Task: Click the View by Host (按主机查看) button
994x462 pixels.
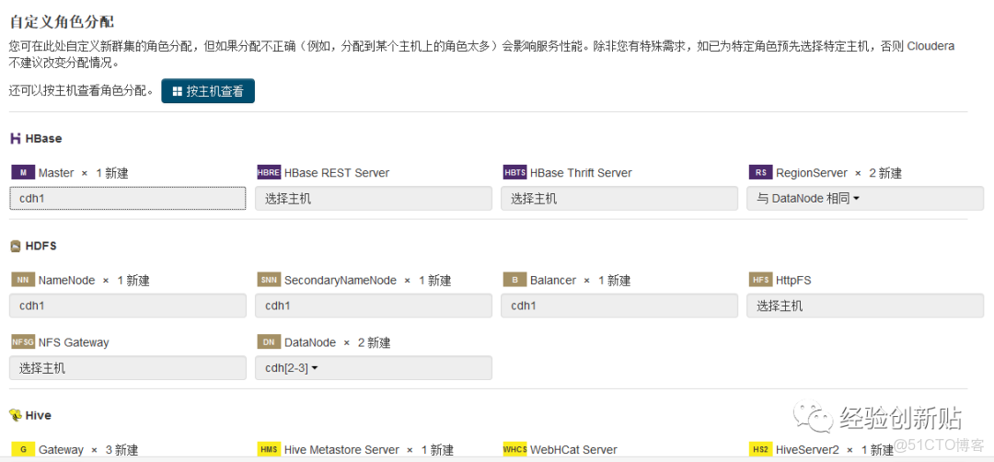Action: click(x=208, y=91)
